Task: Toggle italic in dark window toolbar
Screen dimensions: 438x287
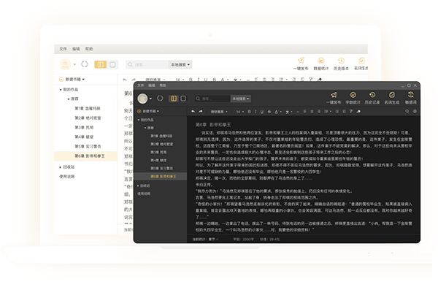Action: [255, 112]
